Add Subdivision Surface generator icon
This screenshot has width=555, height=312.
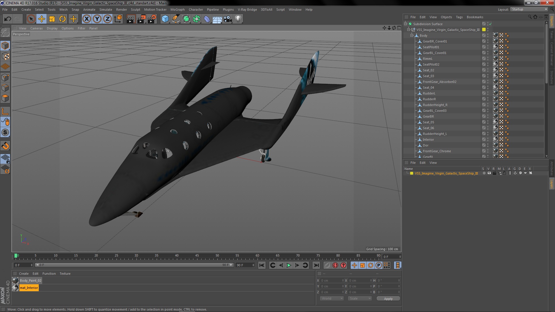point(186,19)
